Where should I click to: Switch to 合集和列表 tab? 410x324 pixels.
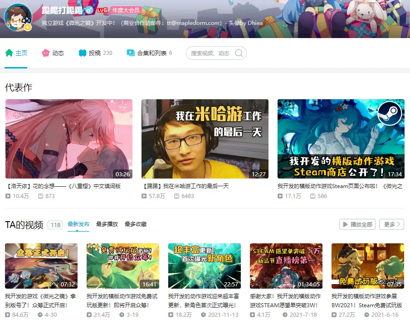[x=150, y=53]
